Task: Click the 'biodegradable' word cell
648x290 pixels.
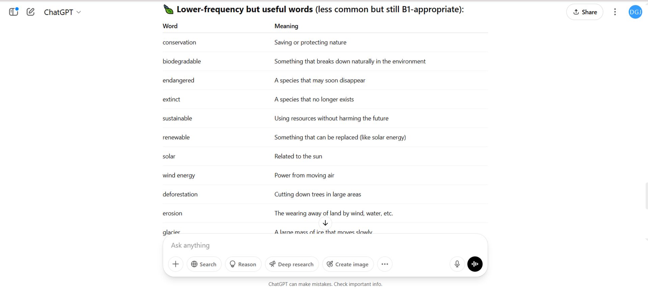Action: pyautogui.click(x=182, y=61)
